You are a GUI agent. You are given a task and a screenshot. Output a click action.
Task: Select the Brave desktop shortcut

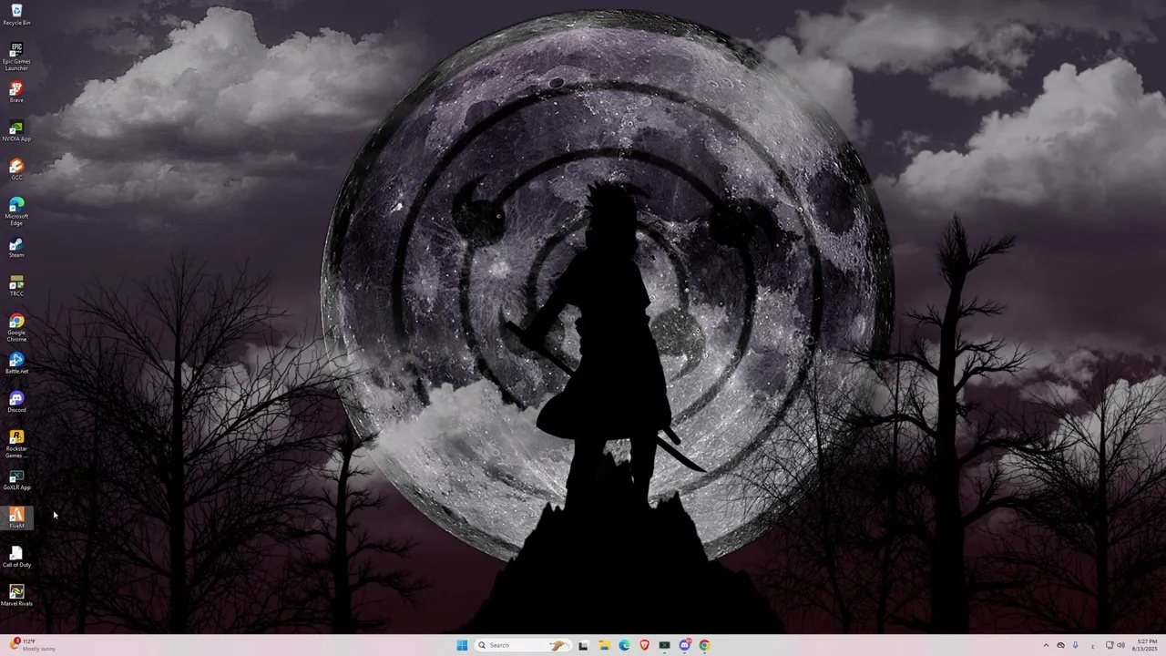[16, 92]
